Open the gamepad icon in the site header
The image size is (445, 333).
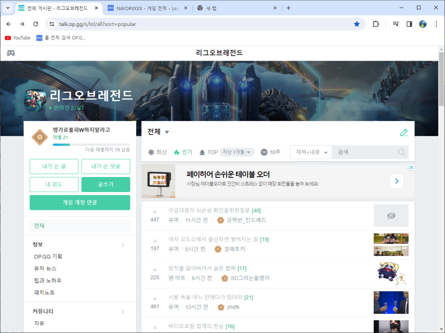(11, 53)
